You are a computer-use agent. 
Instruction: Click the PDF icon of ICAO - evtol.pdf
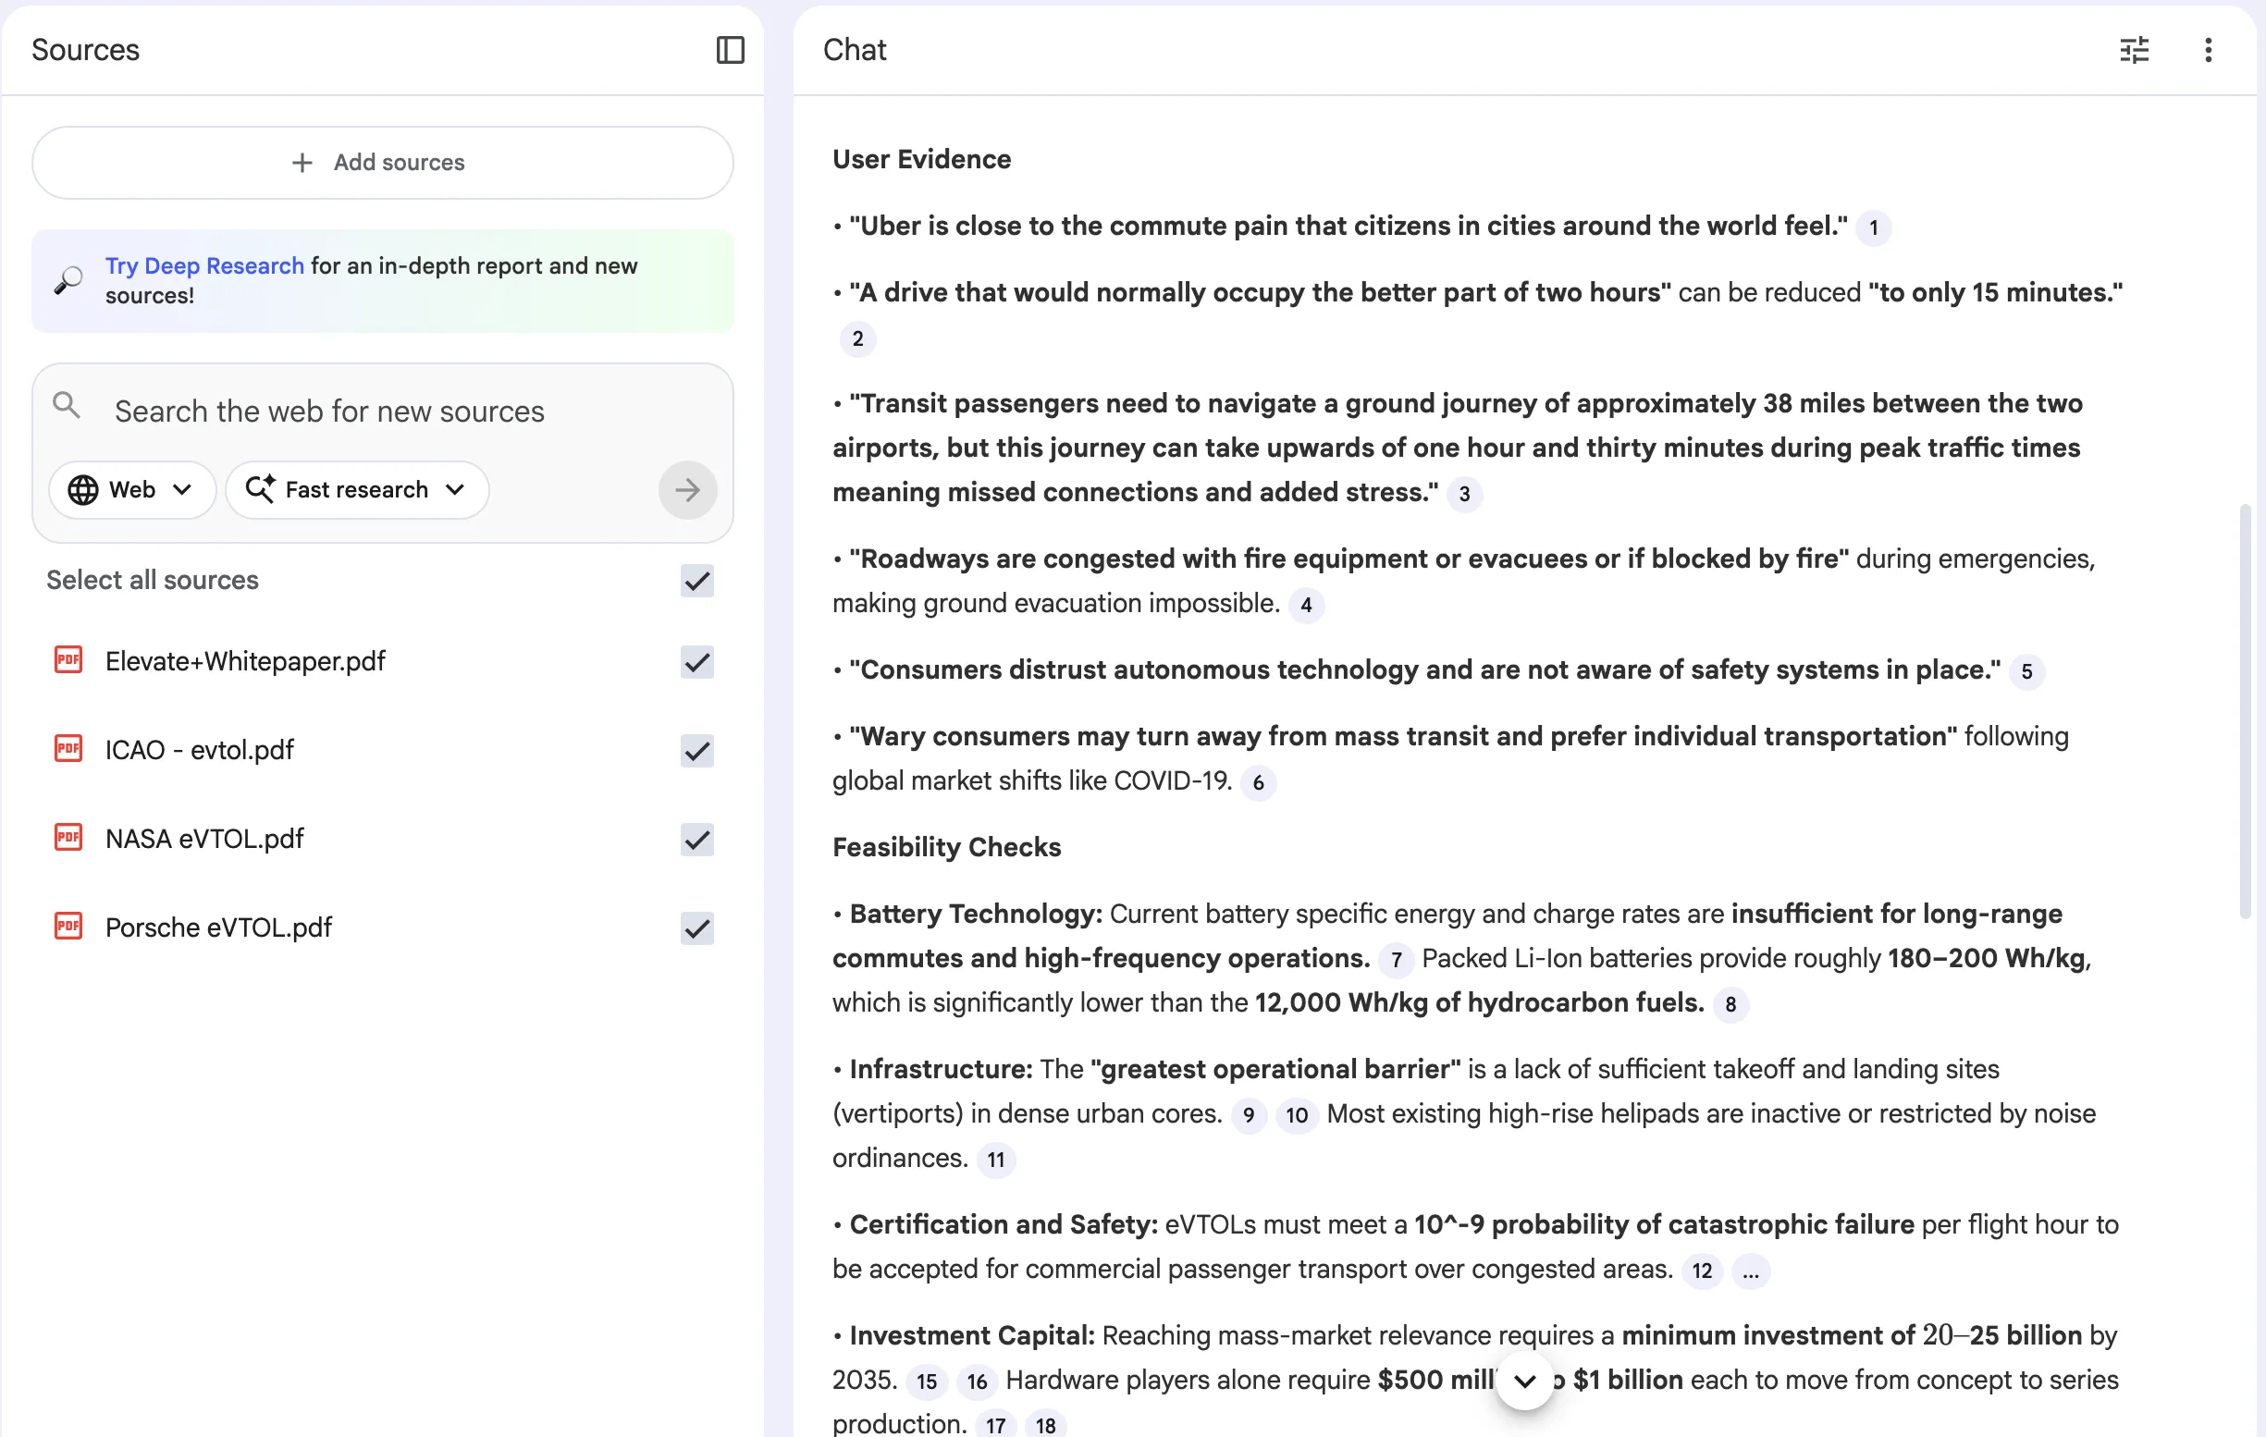pos(67,748)
